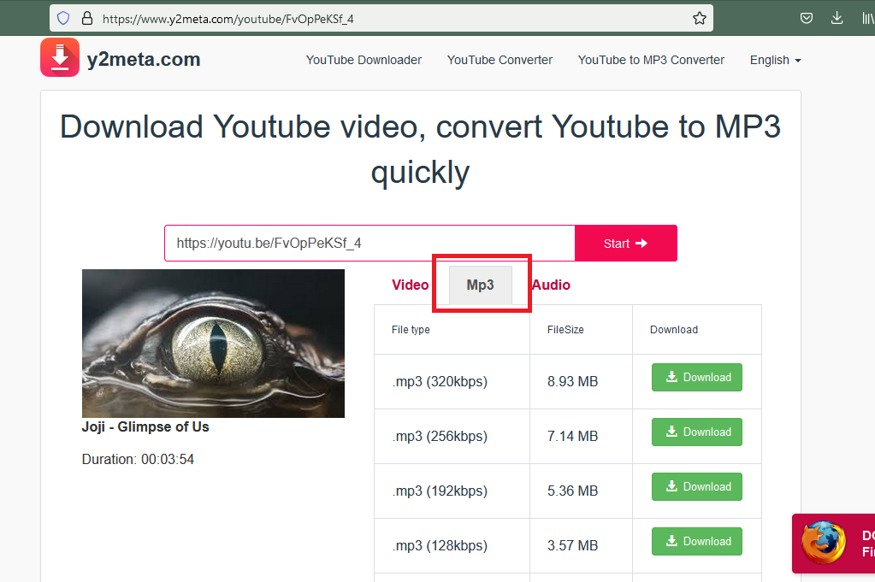Open the Pocket save icon

click(x=807, y=18)
